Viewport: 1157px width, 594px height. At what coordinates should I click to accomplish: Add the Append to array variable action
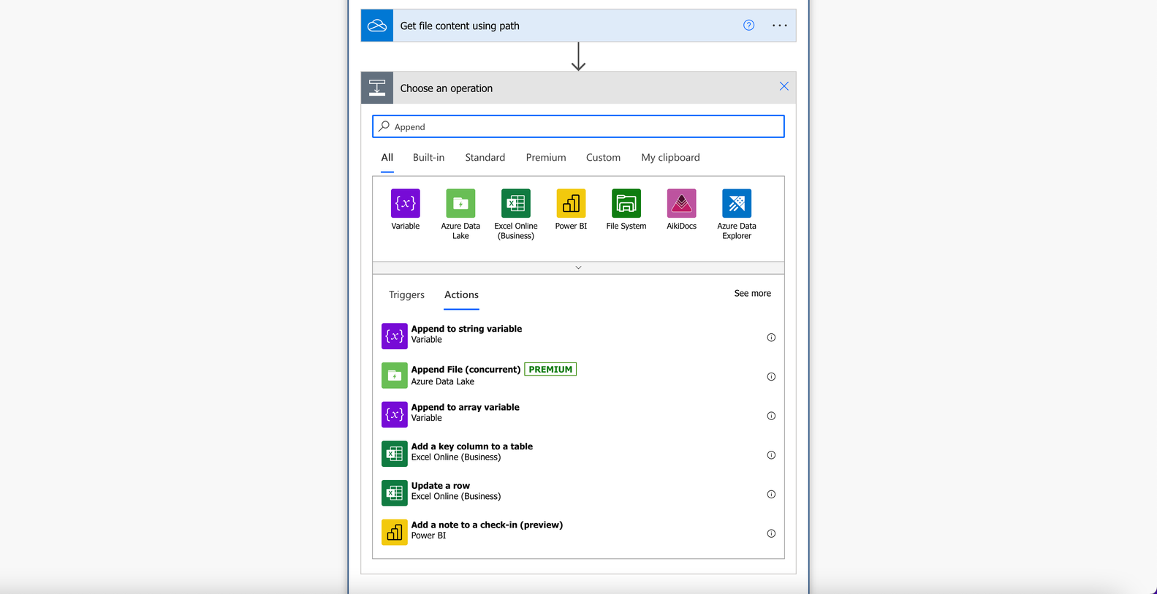[578, 414]
